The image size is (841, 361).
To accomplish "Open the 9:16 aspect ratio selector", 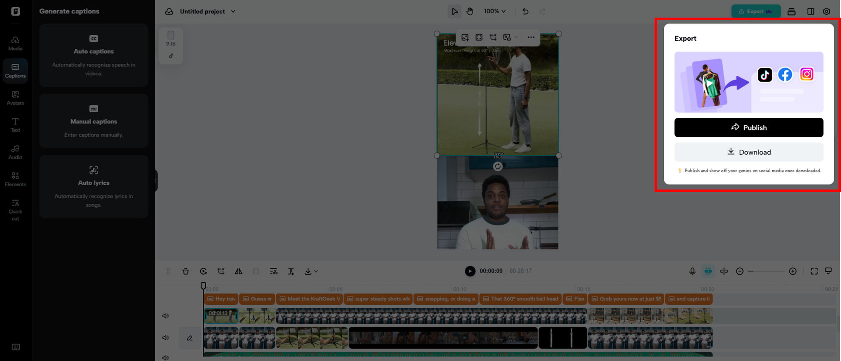I will pos(171,38).
